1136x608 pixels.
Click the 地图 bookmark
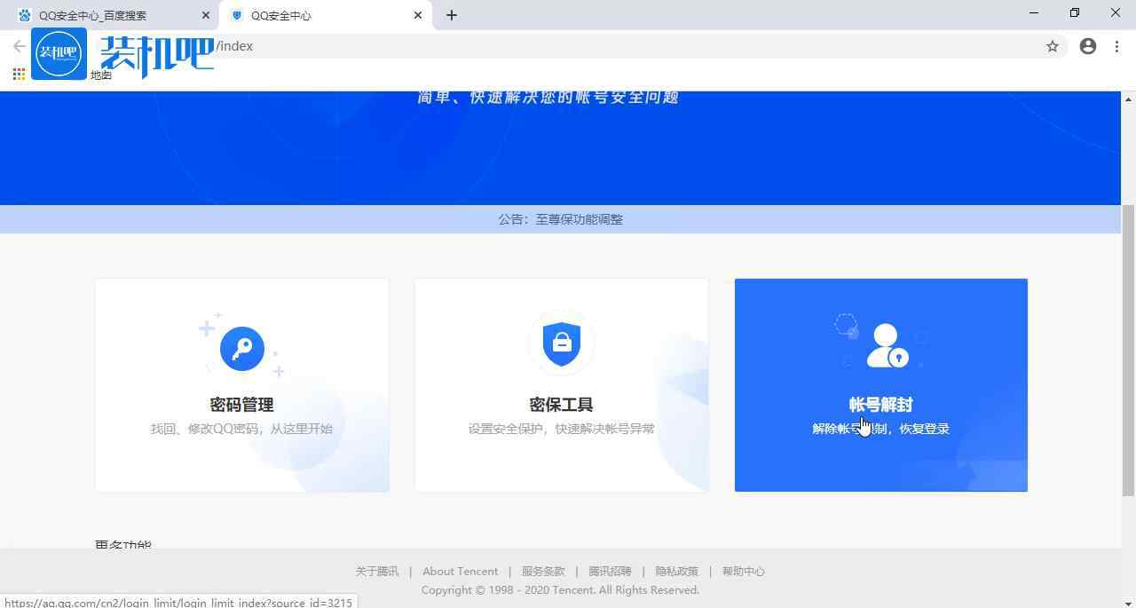101,75
